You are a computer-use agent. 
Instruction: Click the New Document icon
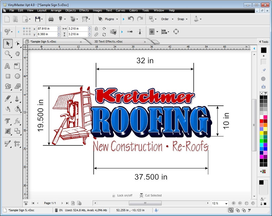pyautogui.click(x=7, y=19)
